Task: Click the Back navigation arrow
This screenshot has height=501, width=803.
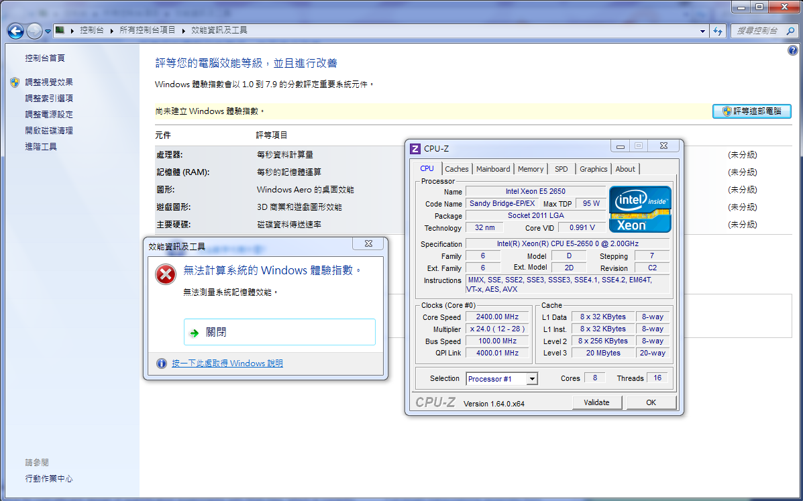Action: pos(15,32)
